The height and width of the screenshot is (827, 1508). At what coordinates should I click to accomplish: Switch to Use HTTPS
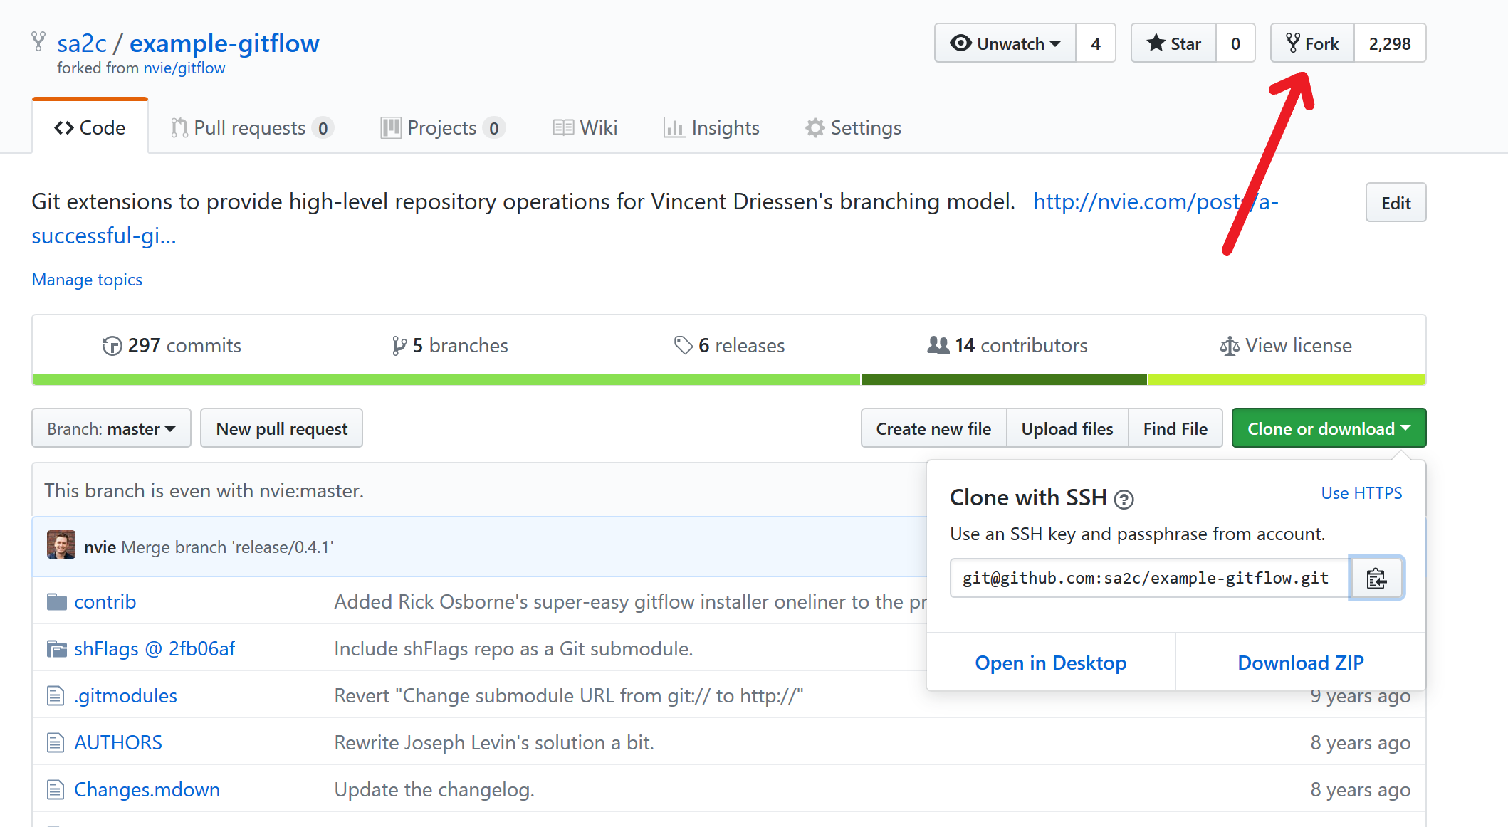point(1361,493)
